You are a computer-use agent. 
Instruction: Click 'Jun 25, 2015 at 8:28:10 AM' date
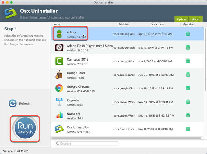[x=156, y=75]
